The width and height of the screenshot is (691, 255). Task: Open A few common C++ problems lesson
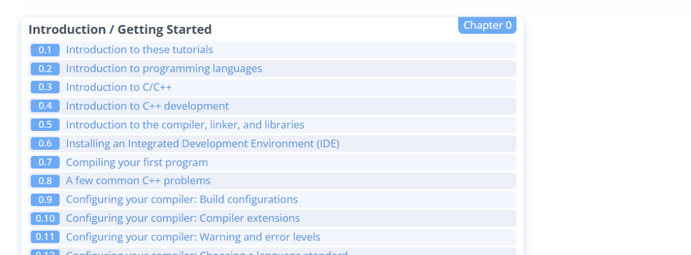point(138,181)
